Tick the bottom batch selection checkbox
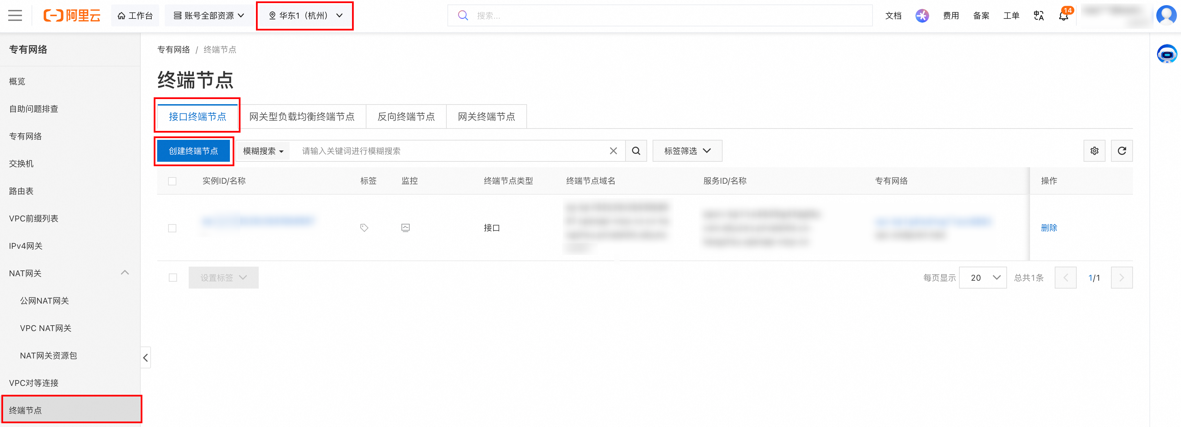Screen dimensions: 1181x427 pos(173,278)
